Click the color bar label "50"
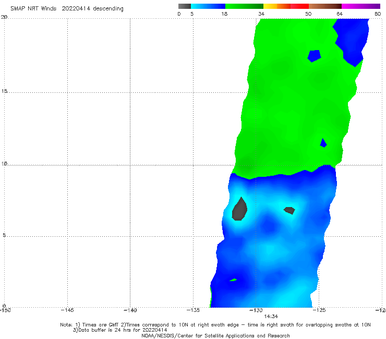The width and height of the screenshot is (386, 339). pos(308,14)
